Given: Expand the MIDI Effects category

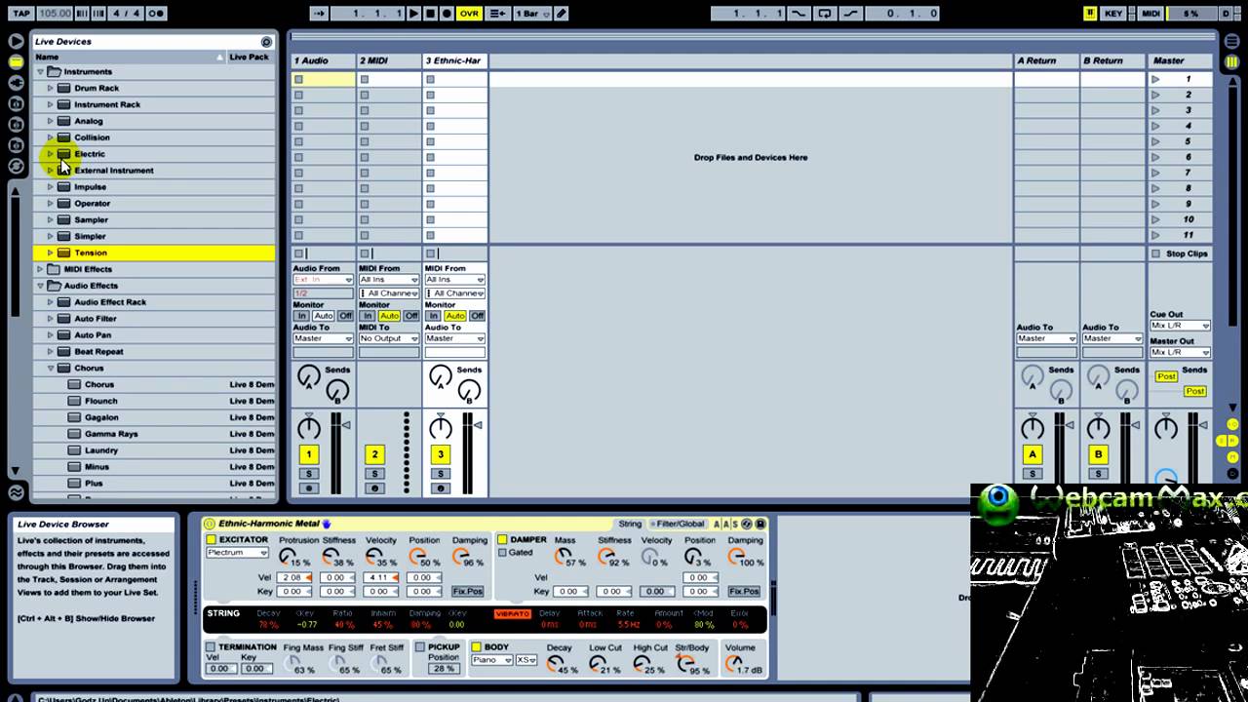Looking at the screenshot, I should (x=40, y=269).
